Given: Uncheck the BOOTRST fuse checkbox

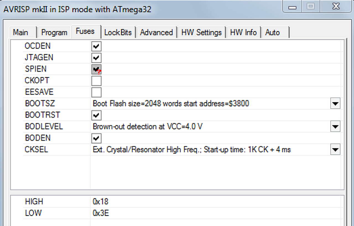Looking at the screenshot, I should tap(97, 115).
